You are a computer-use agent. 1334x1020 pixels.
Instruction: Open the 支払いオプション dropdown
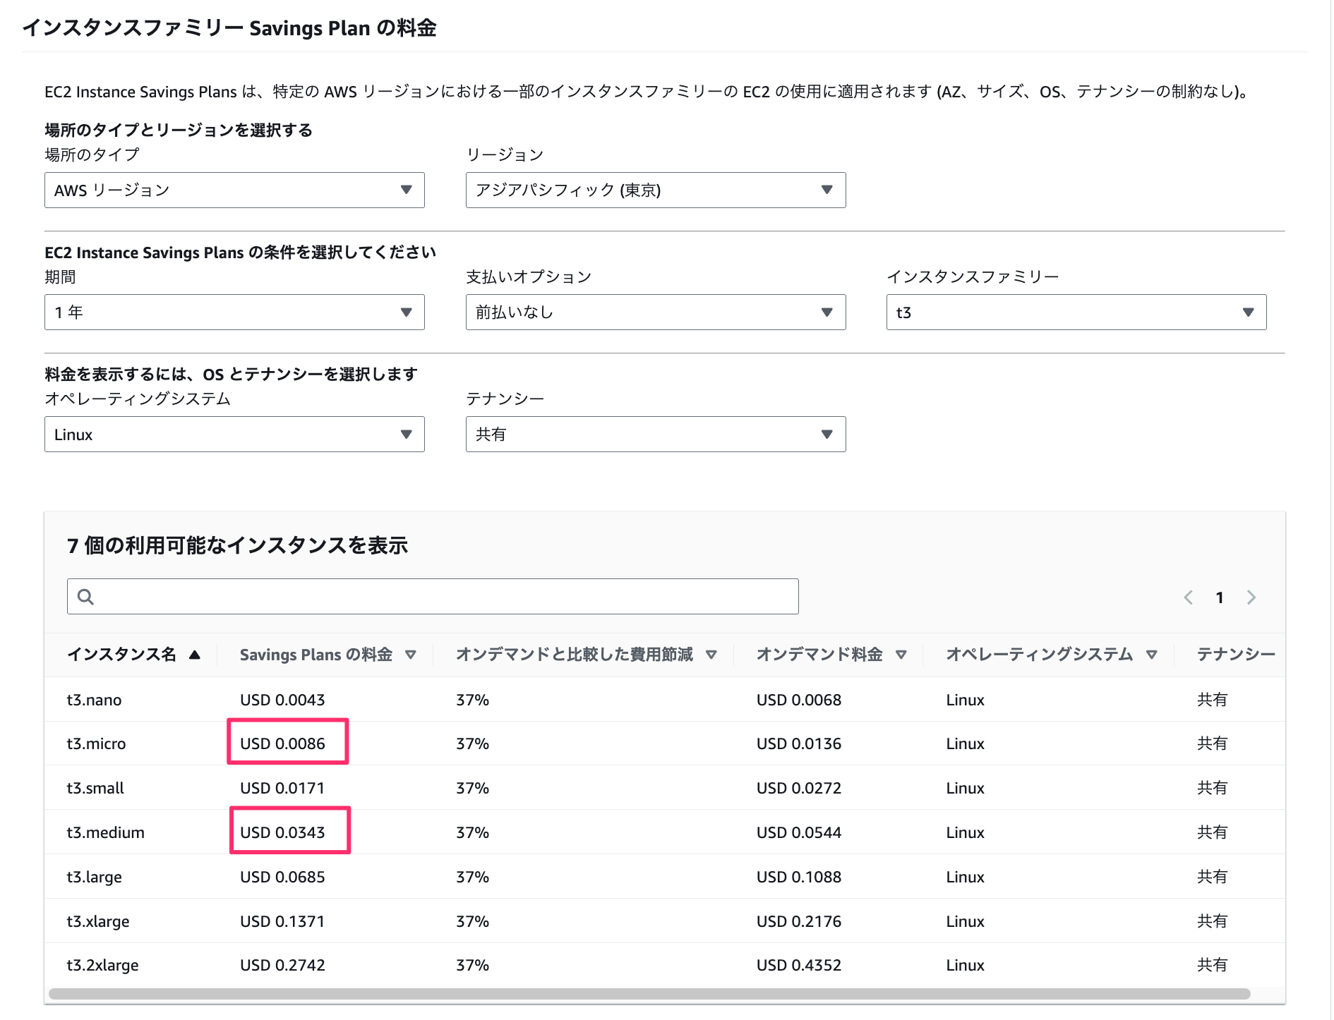coord(655,312)
